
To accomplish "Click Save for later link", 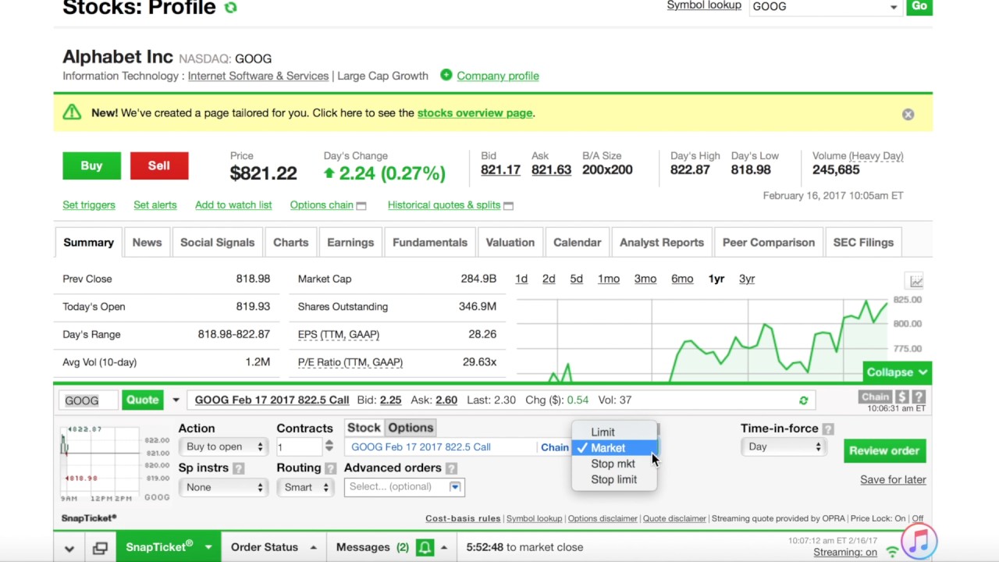I will (893, 479).
